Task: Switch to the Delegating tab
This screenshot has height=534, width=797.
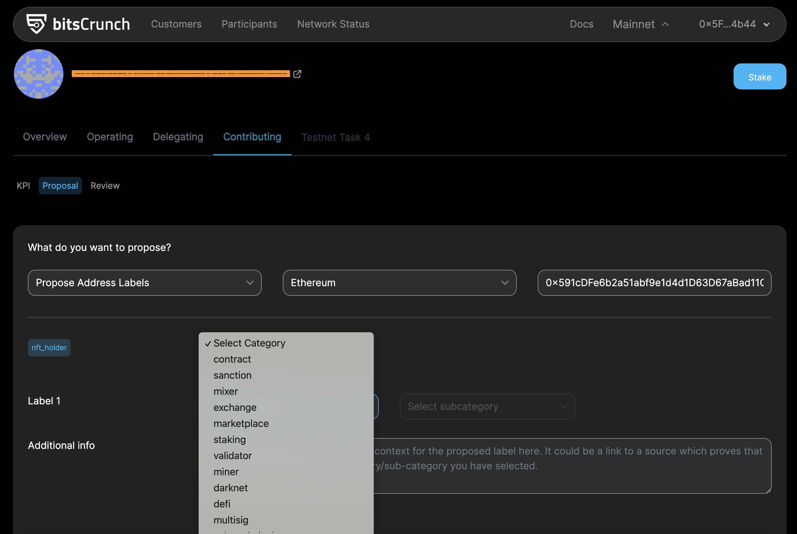Action: [x=178, y=137]
